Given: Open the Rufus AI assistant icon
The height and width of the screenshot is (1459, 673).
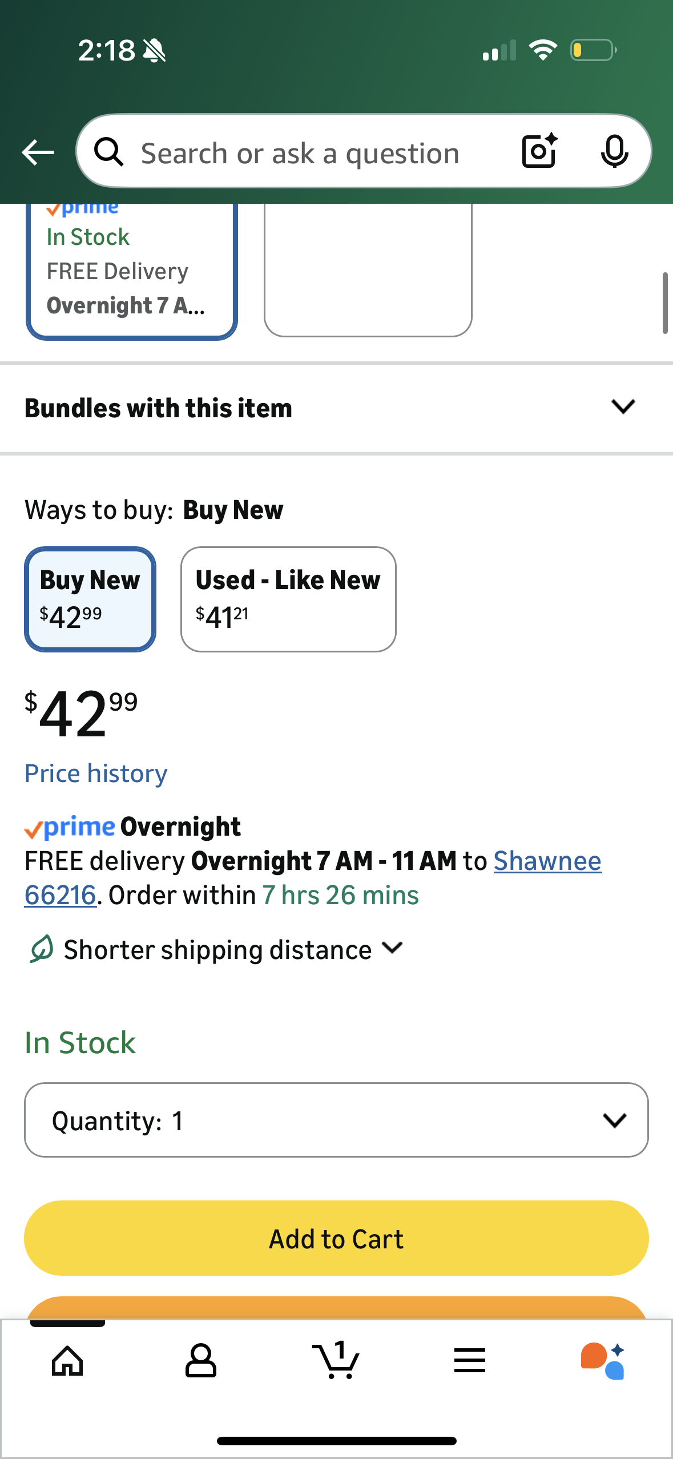Looking at the screenshot, I should click(x=603, y=1361).
